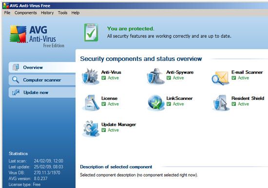Start Update now
This screenshot has height=188, width=268.
pyautogui.click(x=42, y=92)
